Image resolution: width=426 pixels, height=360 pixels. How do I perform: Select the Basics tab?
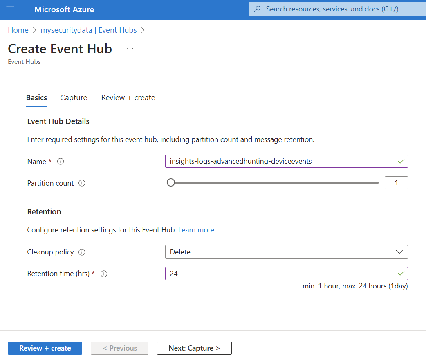click(x=37, y=98)
